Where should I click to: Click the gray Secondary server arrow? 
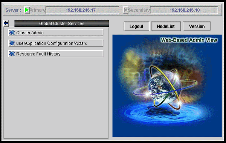[125, 10]
